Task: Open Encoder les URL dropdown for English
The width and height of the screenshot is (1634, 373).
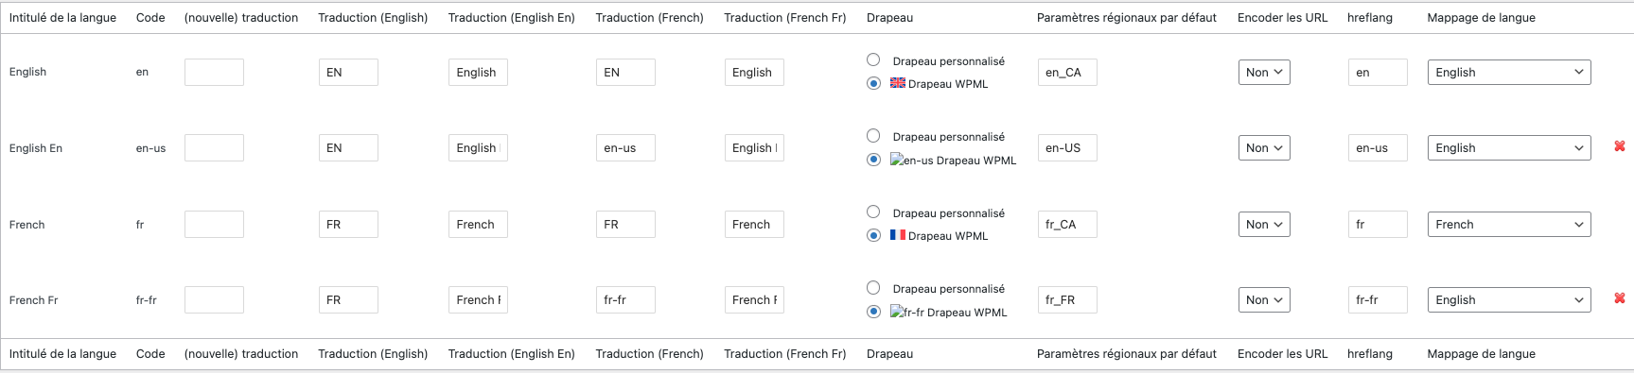Action: [x=1264, y=72]
